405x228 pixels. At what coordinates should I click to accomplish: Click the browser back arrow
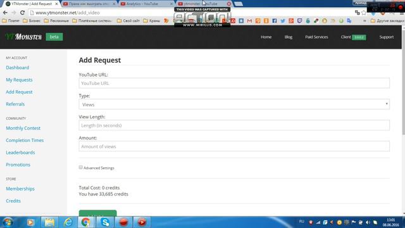click(5, 13)
